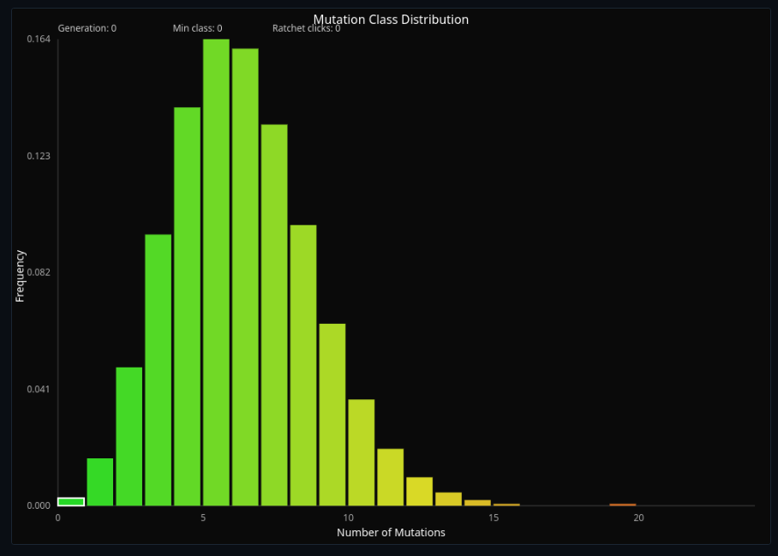Click the Mutation Class Distribution chart title
Screen dimensions: 778x556
click(x=391, y=19)
